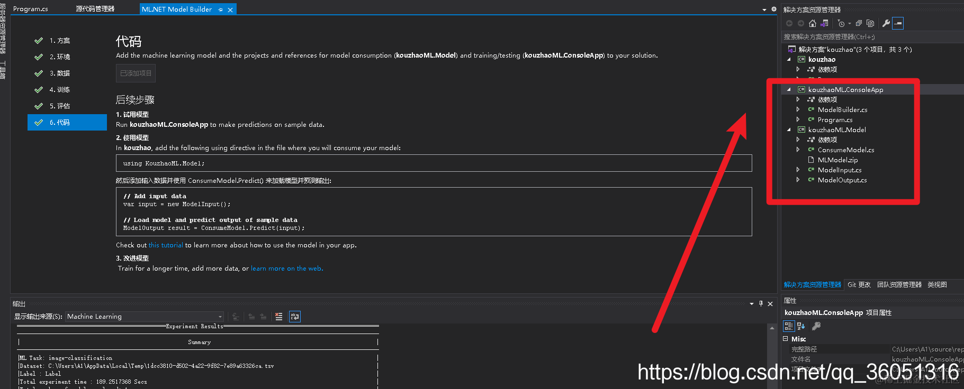Click the Clear All icon in Output toolbar
The image size is (964, 389).
(279, 317)
